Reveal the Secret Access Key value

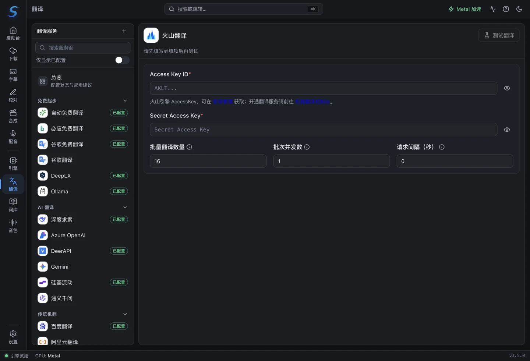(507, 130)
